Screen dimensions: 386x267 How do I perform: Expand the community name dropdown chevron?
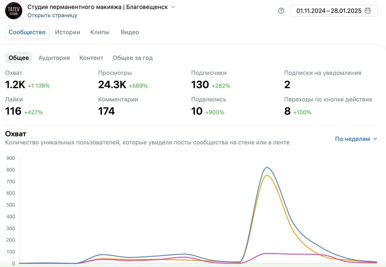tap(173, 7)
